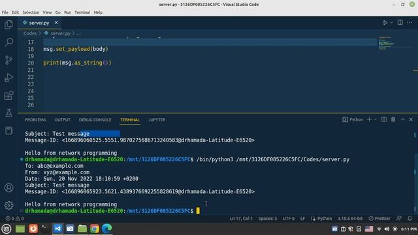Viewport: 418px width, 235px height.
Task: Switch to the DEBUG CONSOLE tab
Action: click(95, 120)
